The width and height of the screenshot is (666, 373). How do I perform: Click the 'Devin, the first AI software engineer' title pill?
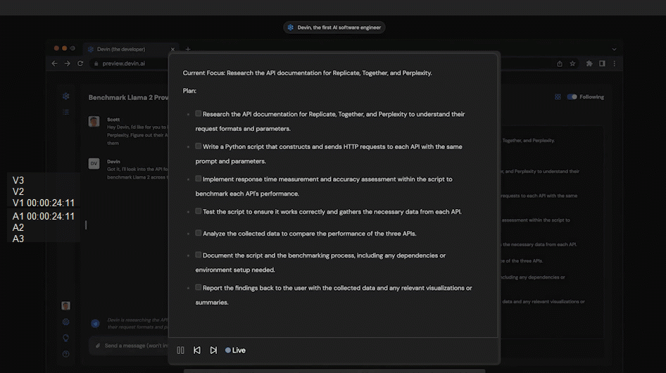(334, 27)
